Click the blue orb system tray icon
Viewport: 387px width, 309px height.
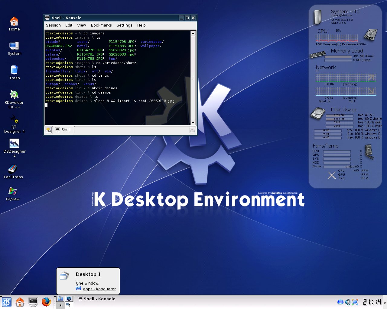340,302
